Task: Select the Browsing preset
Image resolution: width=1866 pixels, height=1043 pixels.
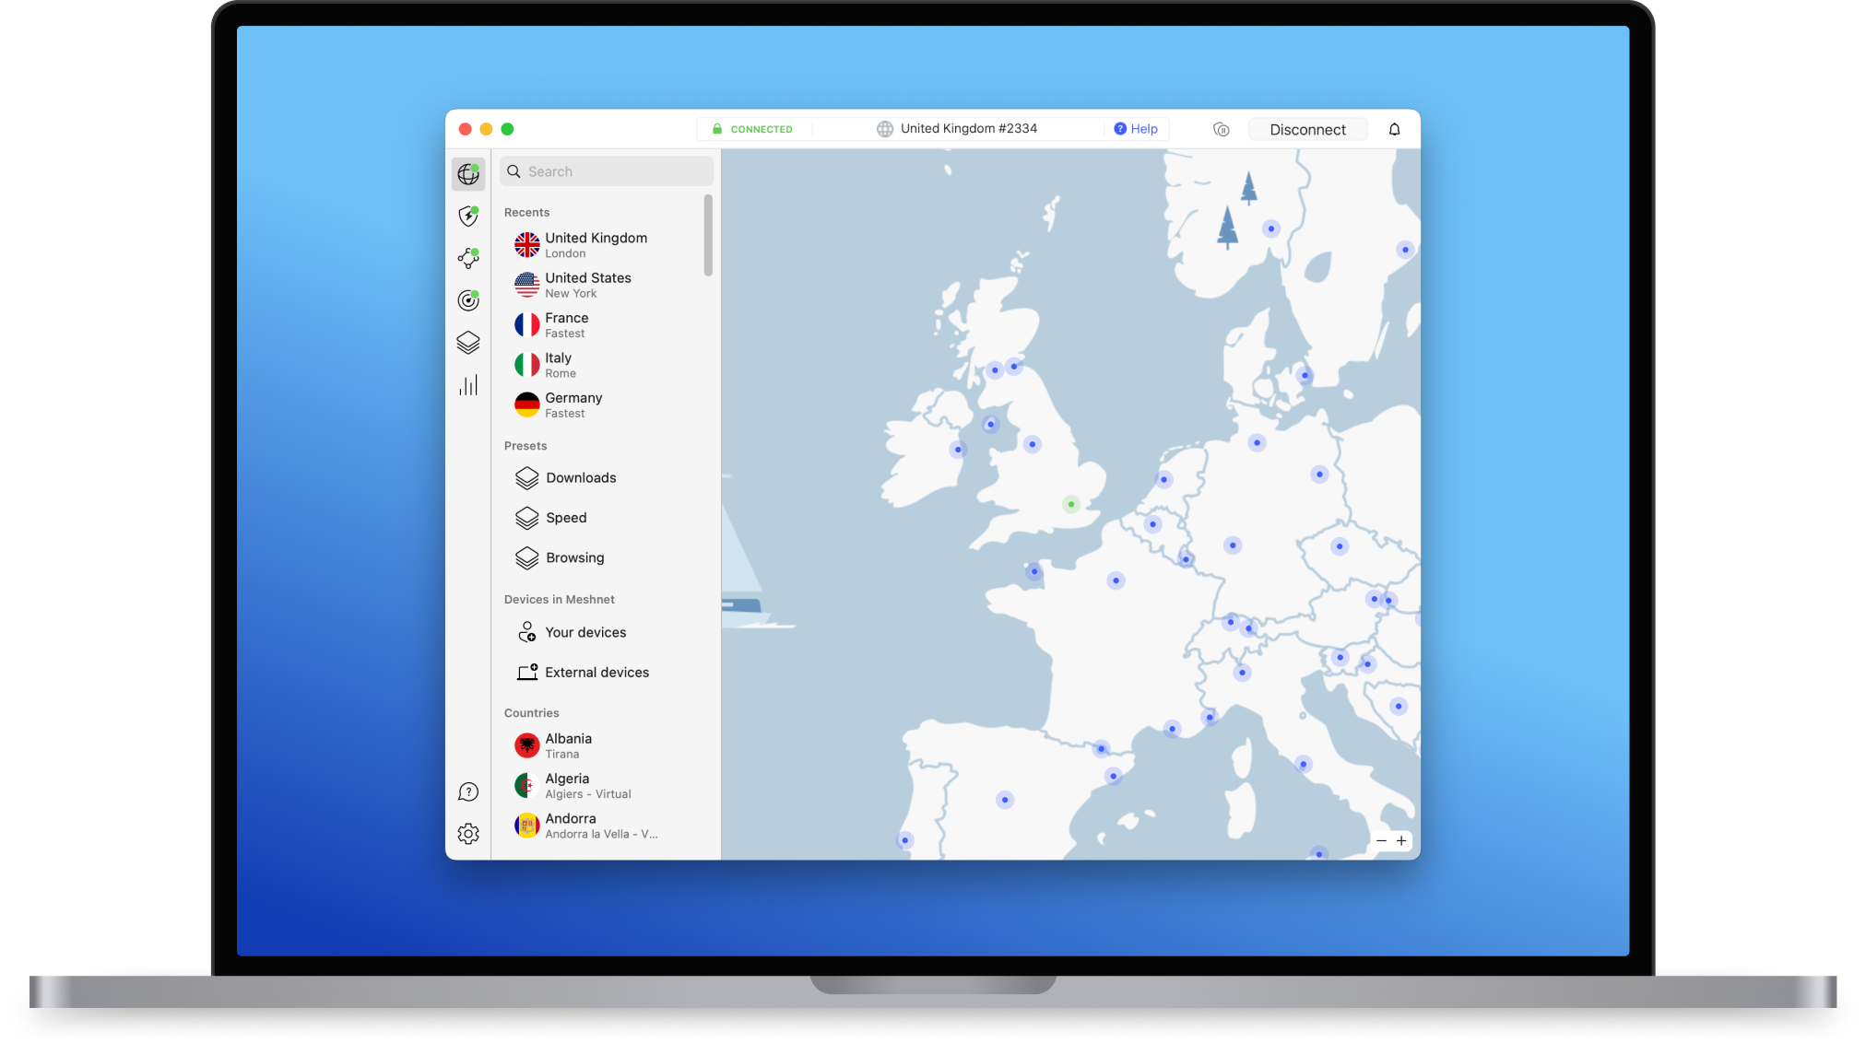Action: [573, 557]
